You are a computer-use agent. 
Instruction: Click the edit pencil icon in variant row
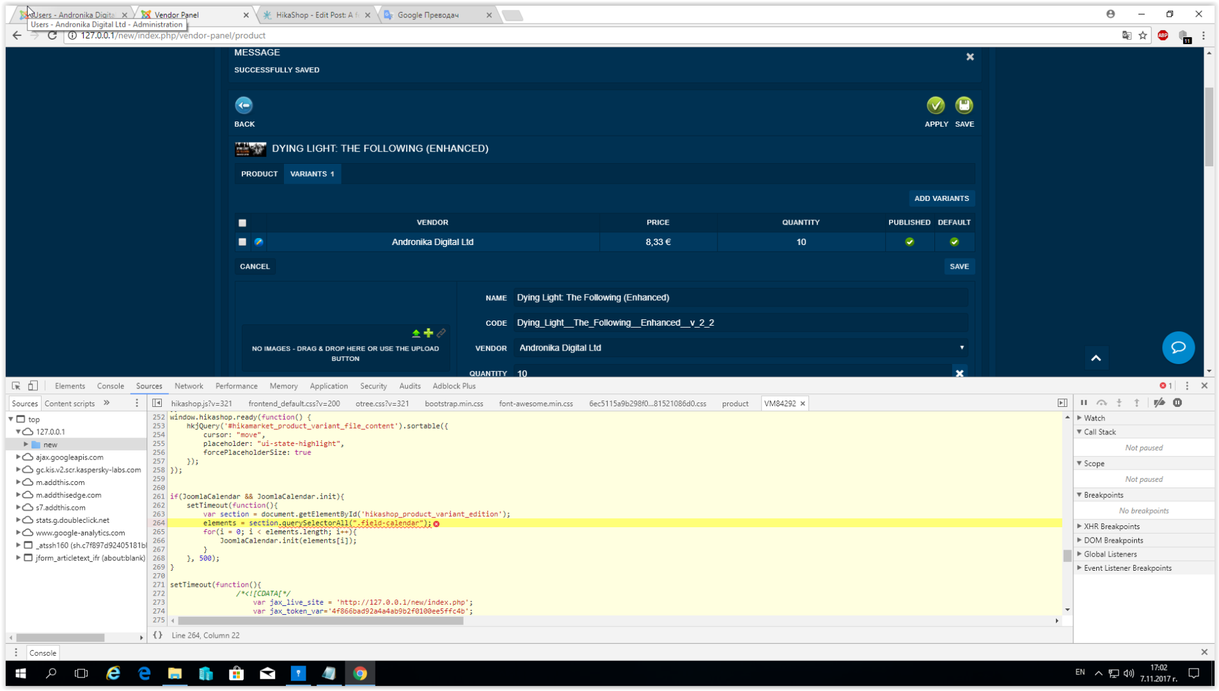point(258,242)
